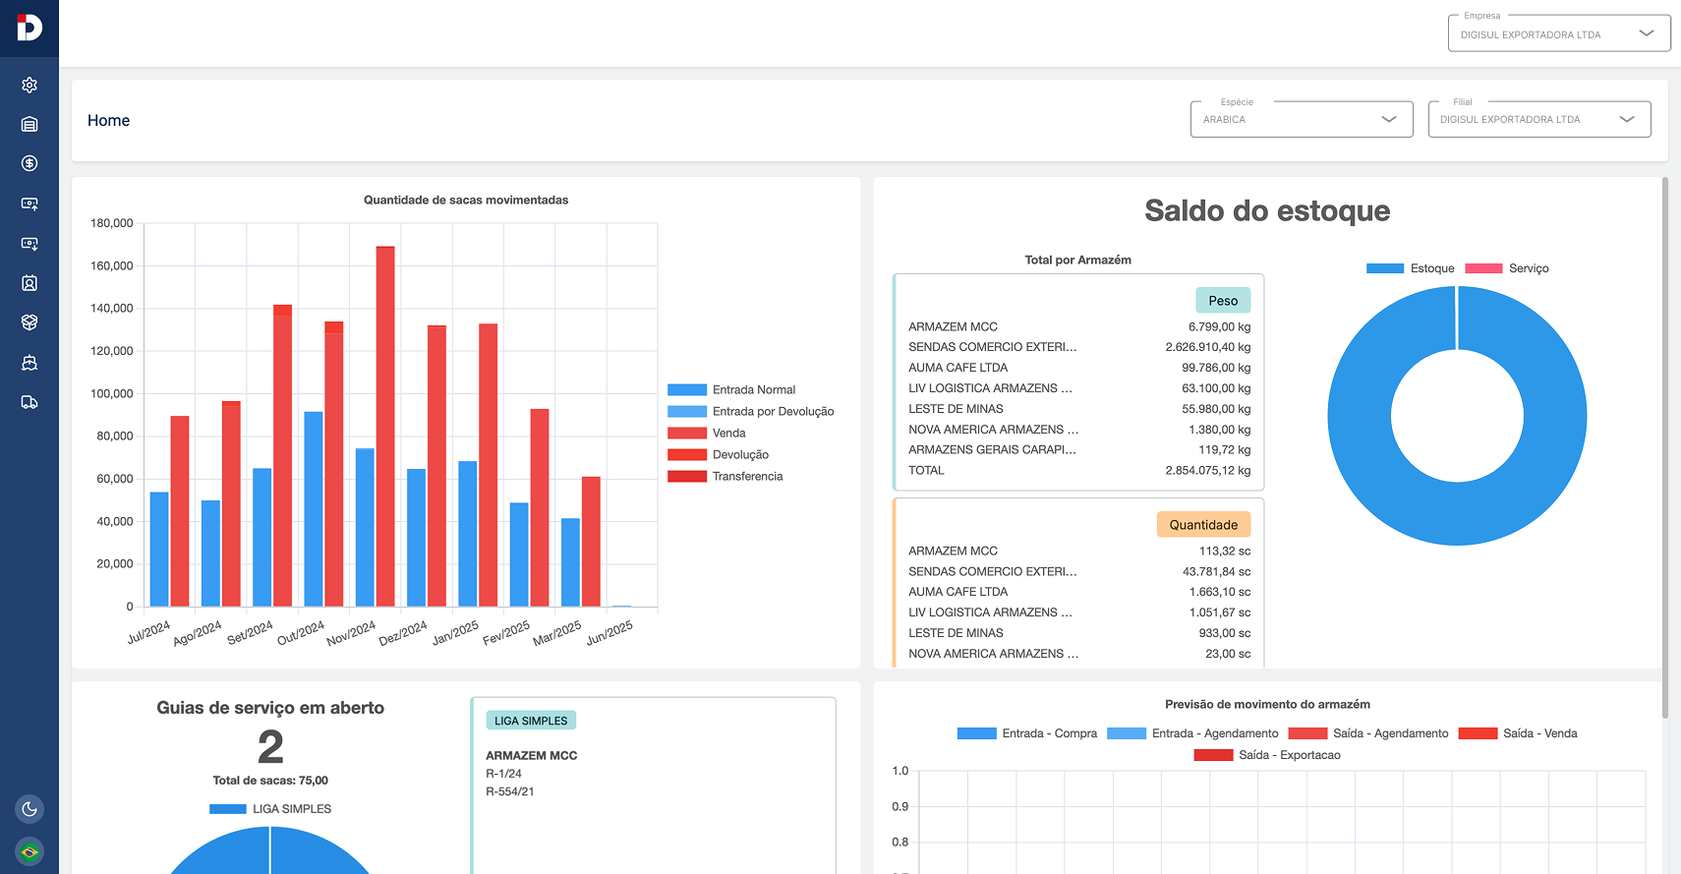The height and width of the screenshot is (874, 1681).
Task: Select the 43.781,84 sc quantity value
Action: coord(1217,571)
